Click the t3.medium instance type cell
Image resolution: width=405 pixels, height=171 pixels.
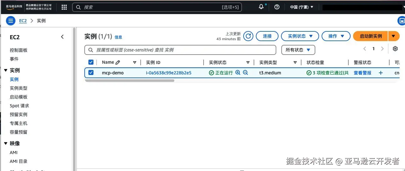tap(270, 73)
